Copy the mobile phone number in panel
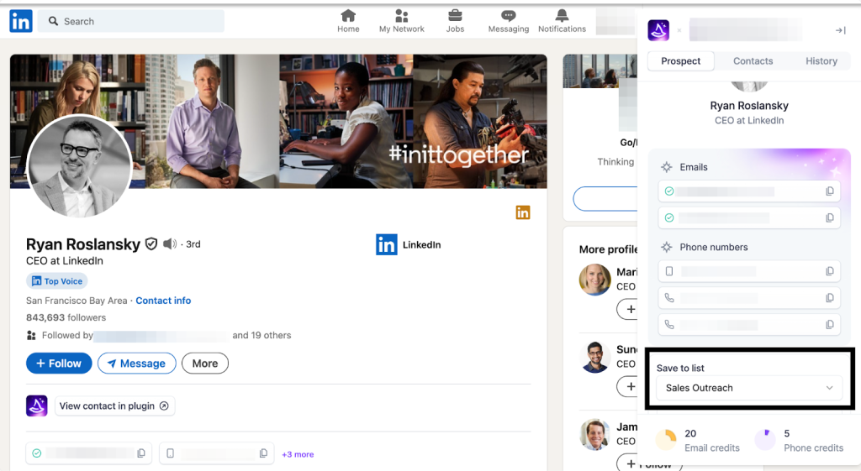This screenshot has height=471, width=861. [x=829, y=271]
